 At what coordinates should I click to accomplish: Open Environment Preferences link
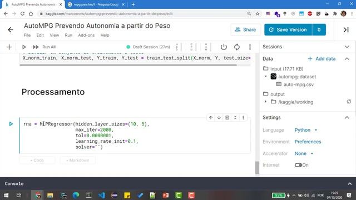308,142
